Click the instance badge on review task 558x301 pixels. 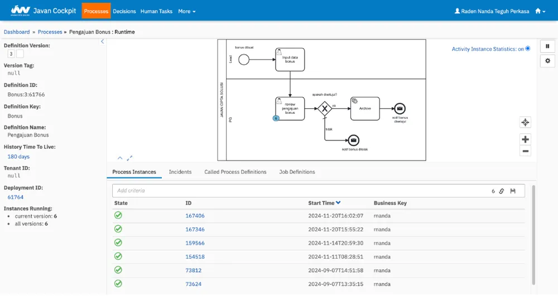[x=276, y=118]
